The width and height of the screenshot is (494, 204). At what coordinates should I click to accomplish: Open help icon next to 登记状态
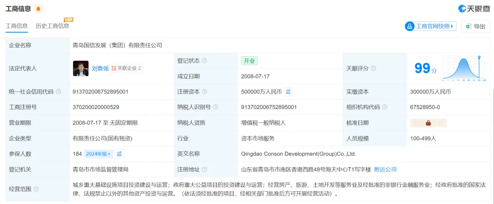(x=205, y=61)
